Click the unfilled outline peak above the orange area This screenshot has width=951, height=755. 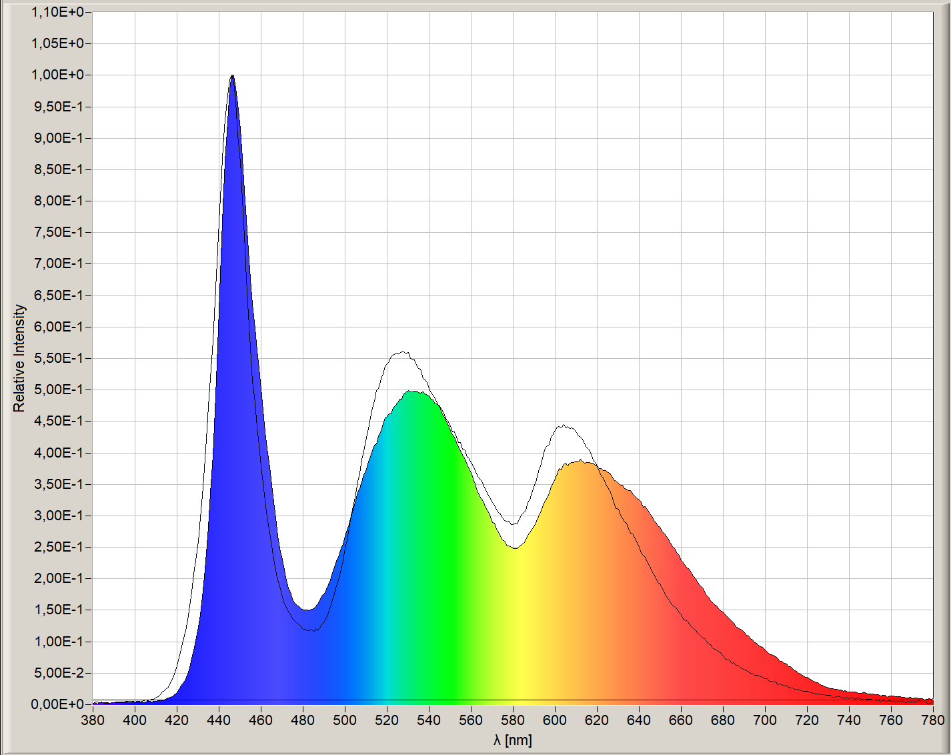(564, 426)
